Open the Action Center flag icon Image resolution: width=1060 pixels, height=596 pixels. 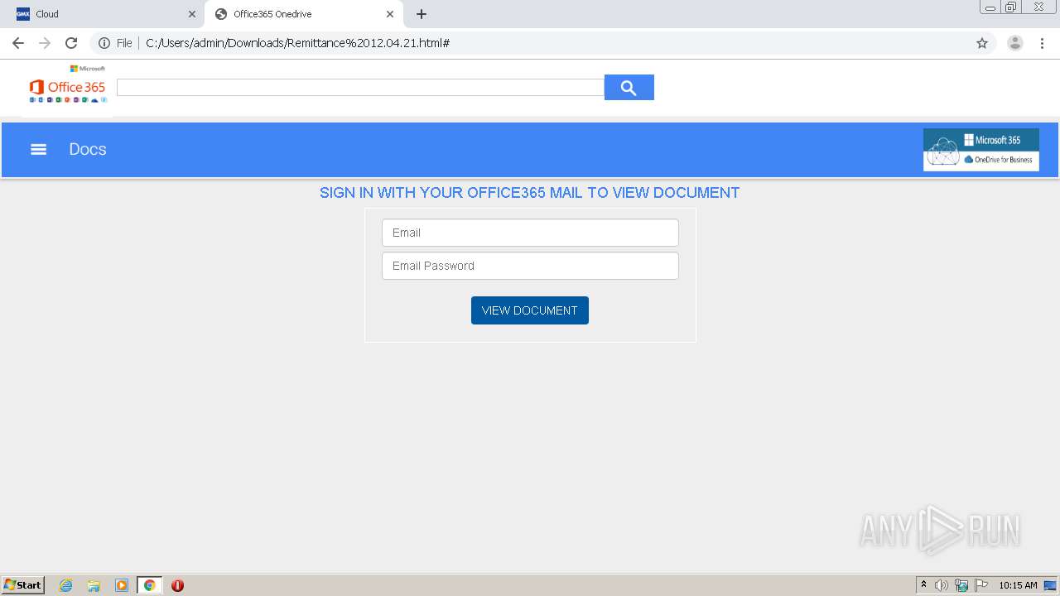point(981,585)
